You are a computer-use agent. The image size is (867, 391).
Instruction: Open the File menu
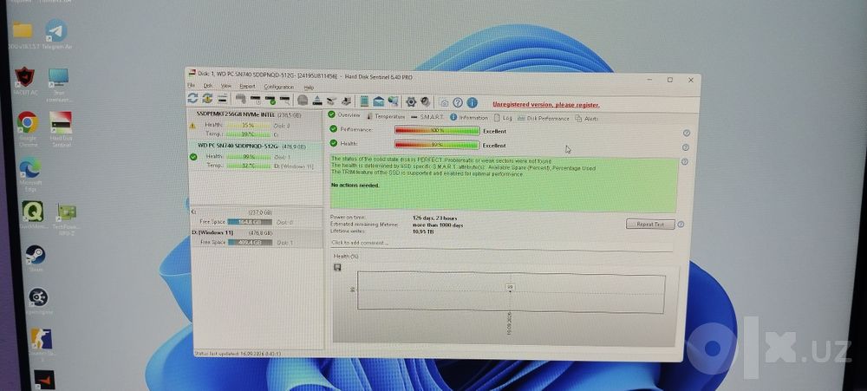(191, 86)
